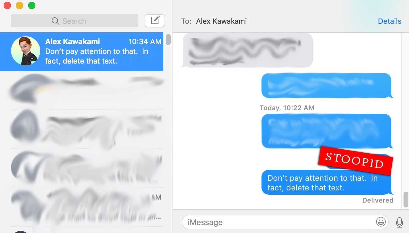
Task: Open the Details link for this conversation
Action: point(389,21)
